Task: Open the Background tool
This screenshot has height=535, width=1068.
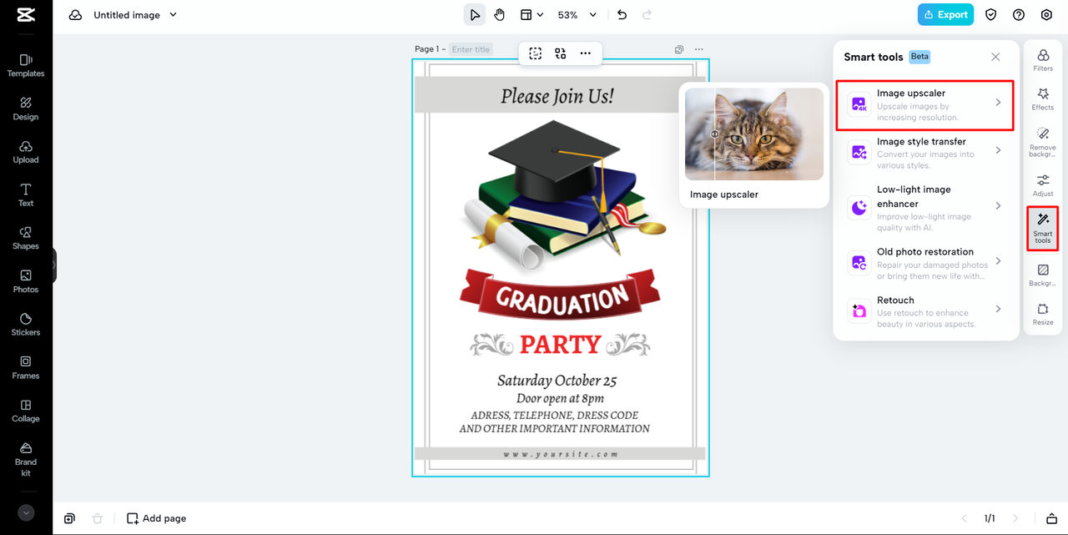Action: point(1043,276)
